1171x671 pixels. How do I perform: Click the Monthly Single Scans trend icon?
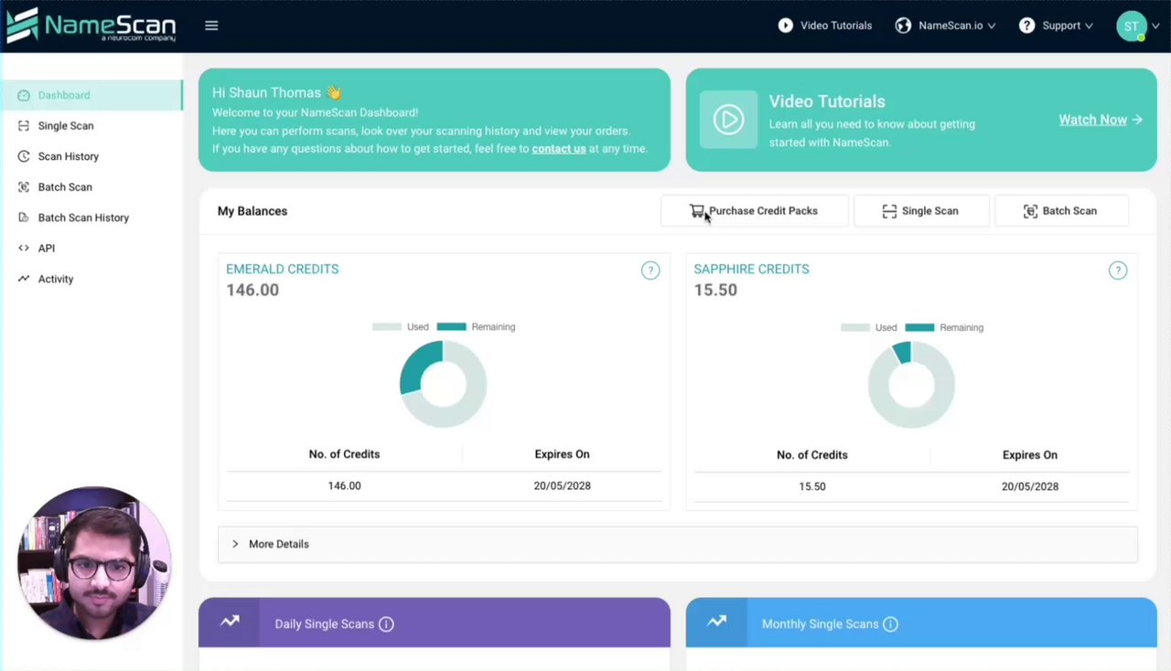(716, 622)
